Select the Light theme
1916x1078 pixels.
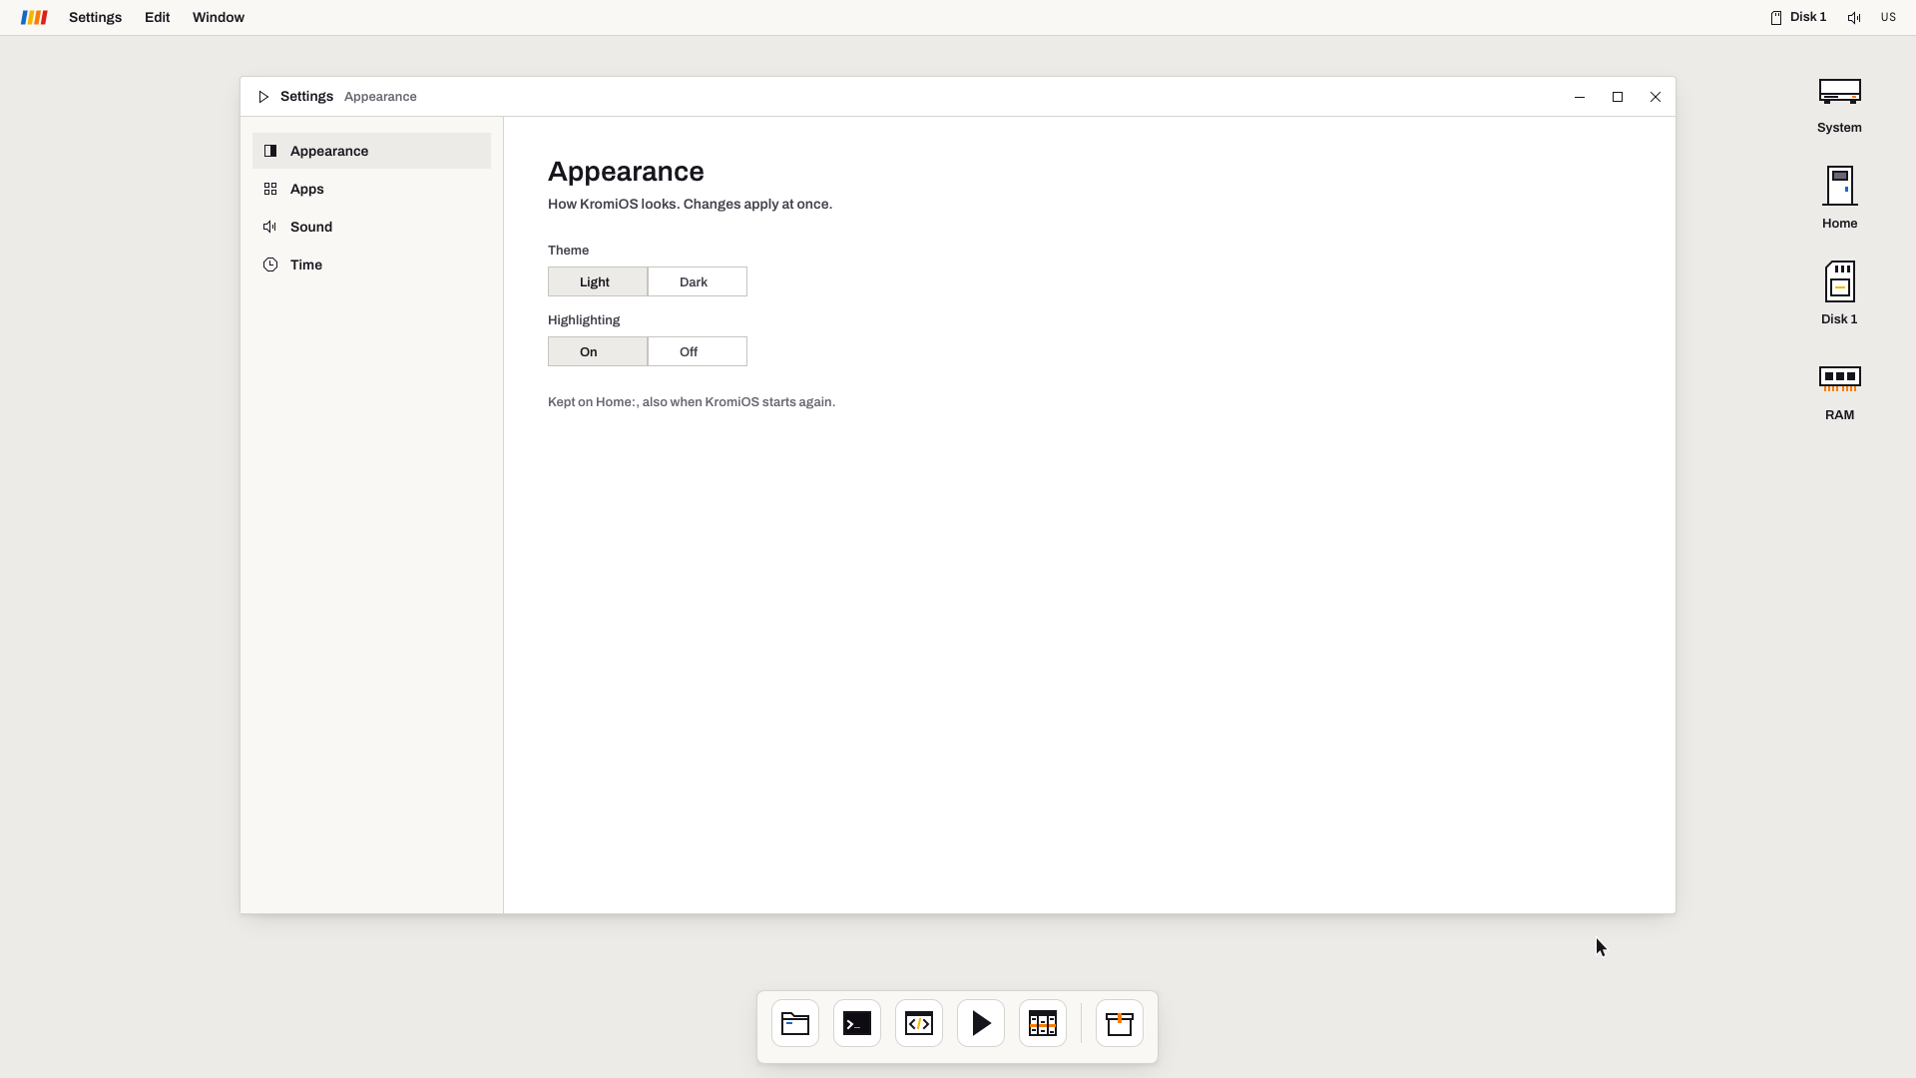click(598, 281)
